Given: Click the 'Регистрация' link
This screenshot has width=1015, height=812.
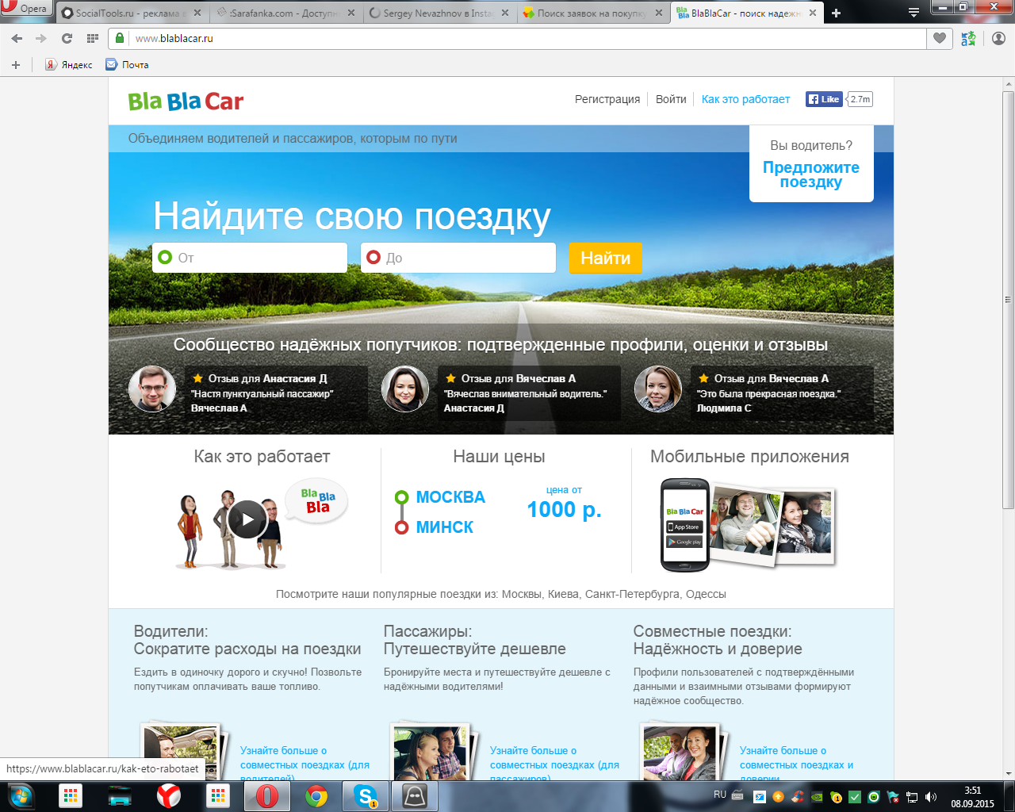Looking at the screenshot, I should [x=607, y=99].
